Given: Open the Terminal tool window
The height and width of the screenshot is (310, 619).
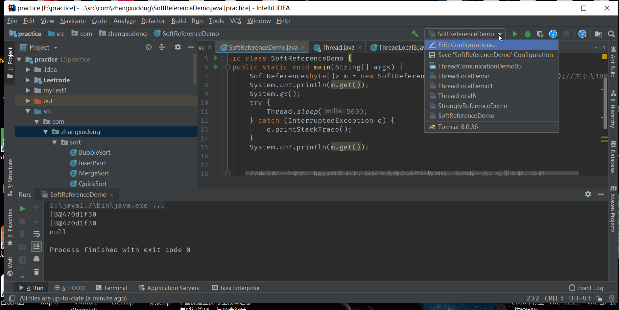Looking at the screenshot, I should 111,288.
